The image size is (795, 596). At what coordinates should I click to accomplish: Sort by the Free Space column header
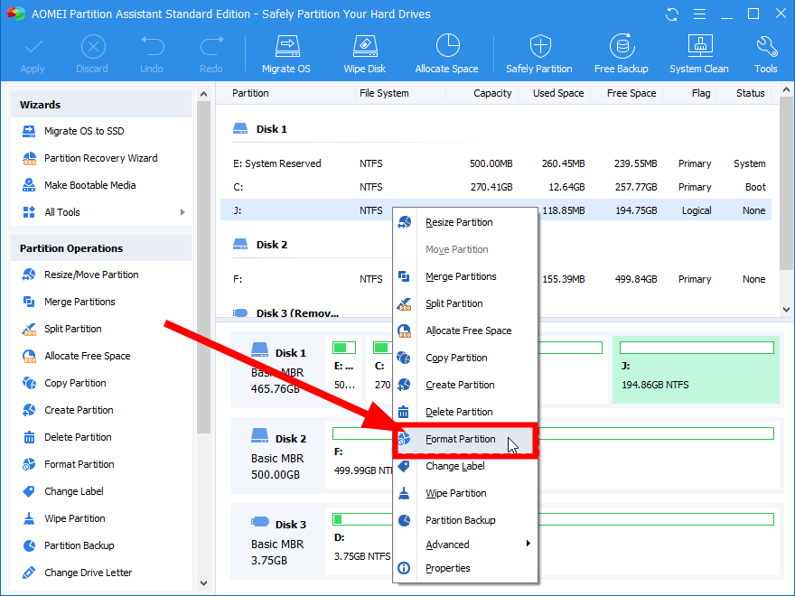[631, 93]
